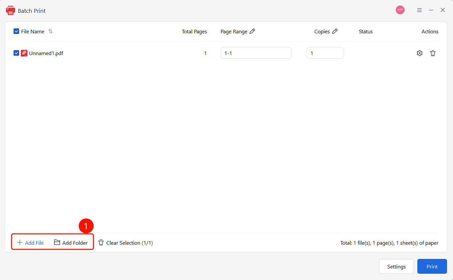Click Add Folder
The width and height of the screenshot is (453, 280).
pyautogui.click(x=71, y=243)
